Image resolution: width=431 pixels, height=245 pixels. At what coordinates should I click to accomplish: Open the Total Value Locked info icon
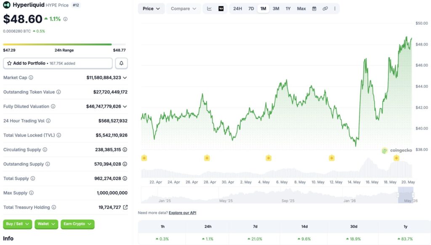(59, 135)
